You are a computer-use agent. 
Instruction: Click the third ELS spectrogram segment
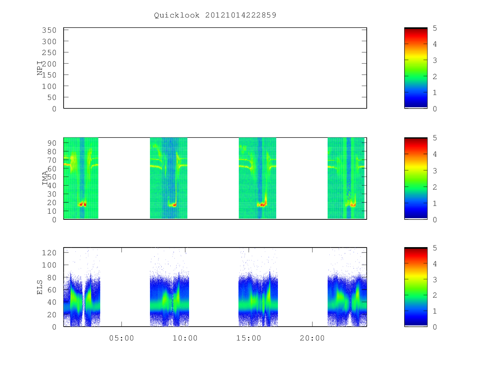[x=258, y=287]
